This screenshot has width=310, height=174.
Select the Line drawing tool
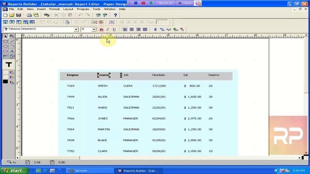(12, 41)
